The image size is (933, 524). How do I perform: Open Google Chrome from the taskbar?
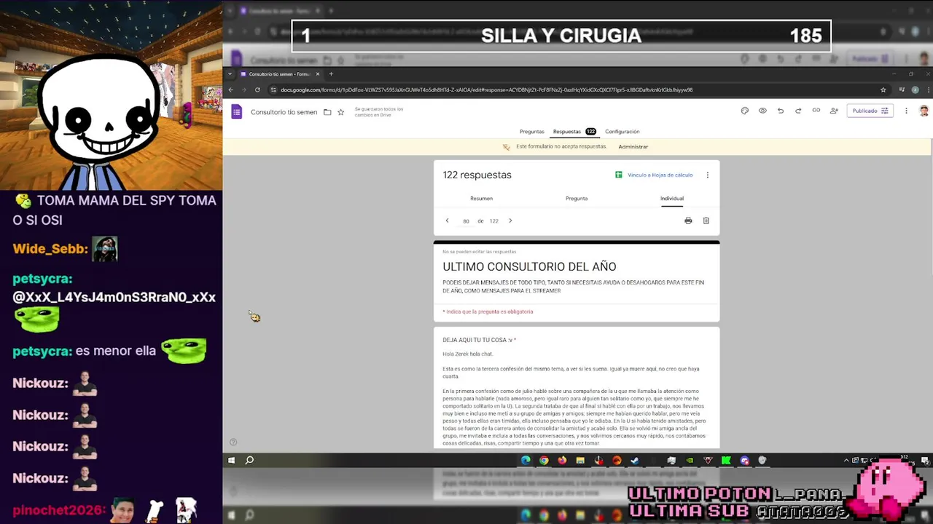pos(544,460)
